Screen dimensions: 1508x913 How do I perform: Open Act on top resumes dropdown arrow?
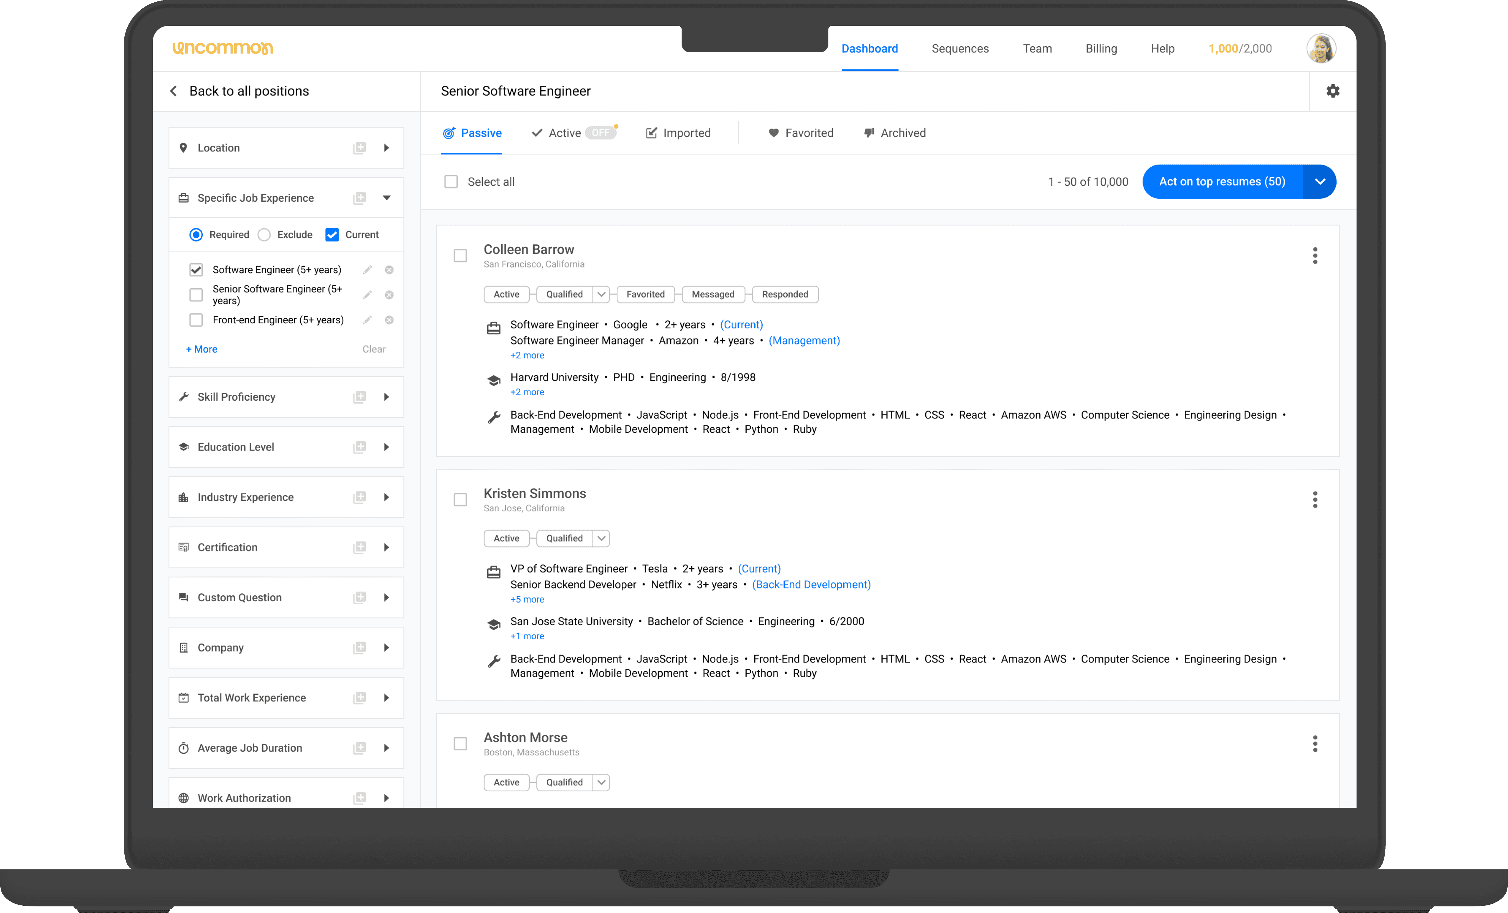(1319, 182)
